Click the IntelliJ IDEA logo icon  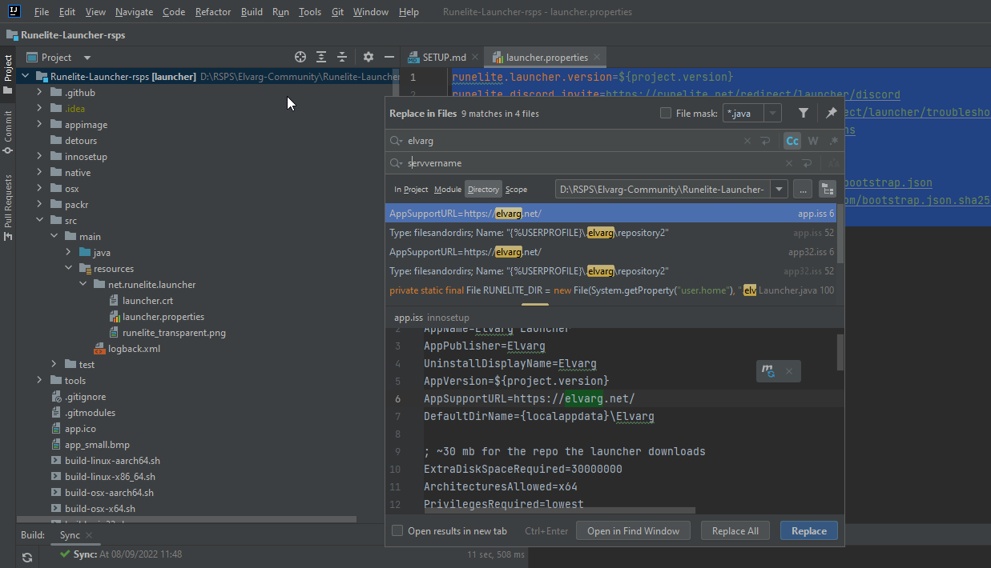click(x=14, y=12)
